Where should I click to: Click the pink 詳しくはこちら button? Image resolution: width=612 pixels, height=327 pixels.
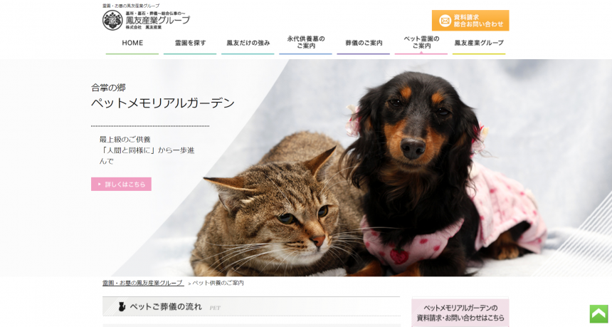[122, 184]
